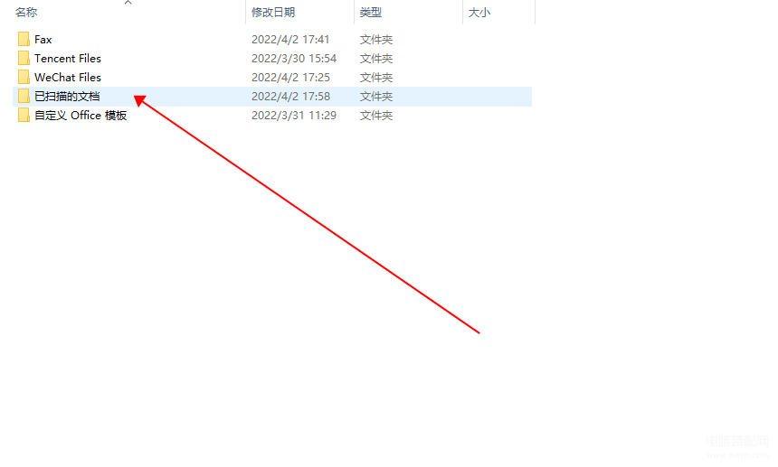Sort by the 修改日期 column header
778x467 pixels.
[x=273, y=13]
